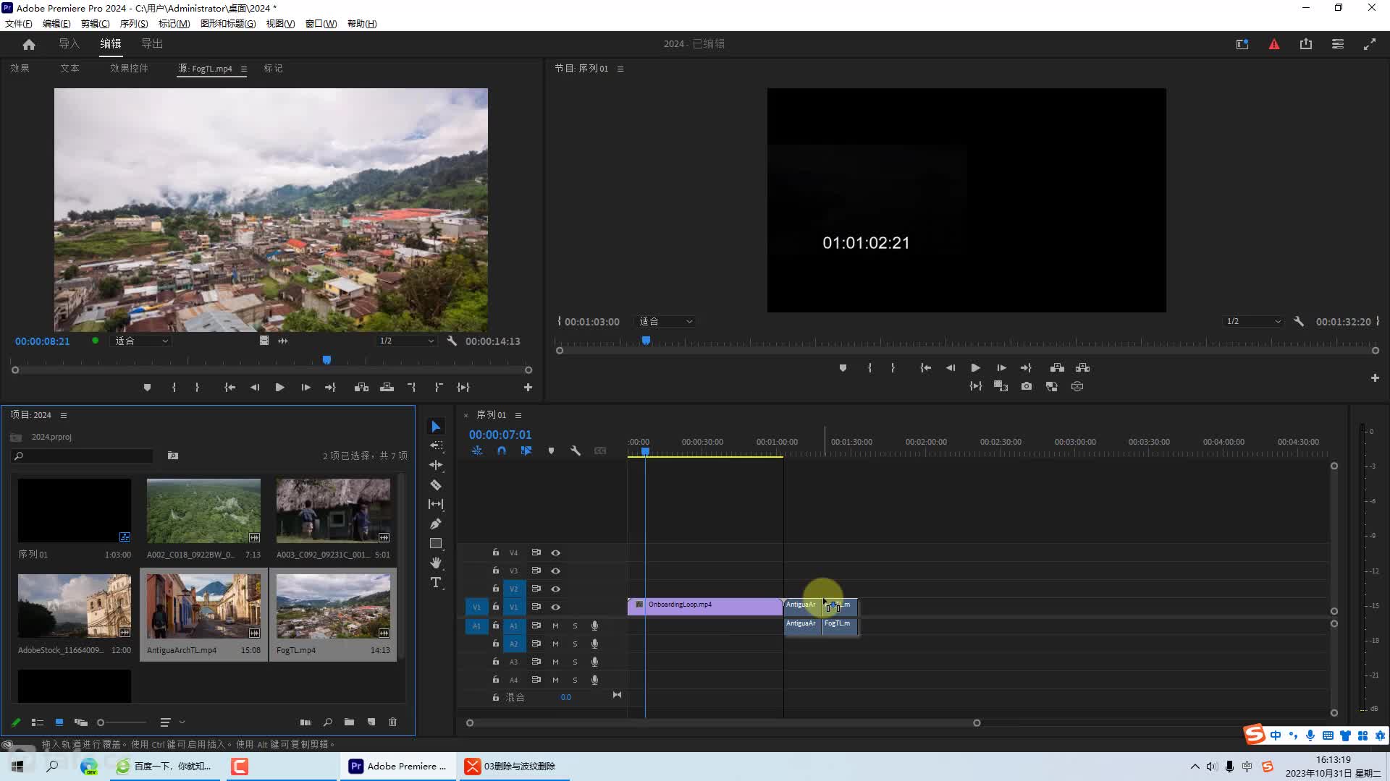Click the timeline timecode 00:00:07:01
The image size is (1390, 781).
500,435
